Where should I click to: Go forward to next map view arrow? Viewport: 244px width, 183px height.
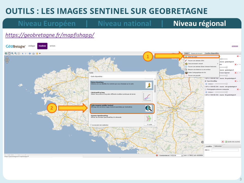tap(26, 54)
